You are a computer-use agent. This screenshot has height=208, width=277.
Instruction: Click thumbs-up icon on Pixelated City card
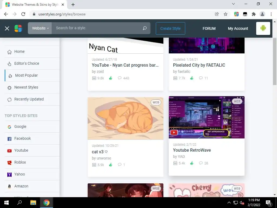[x=192, y=78]
